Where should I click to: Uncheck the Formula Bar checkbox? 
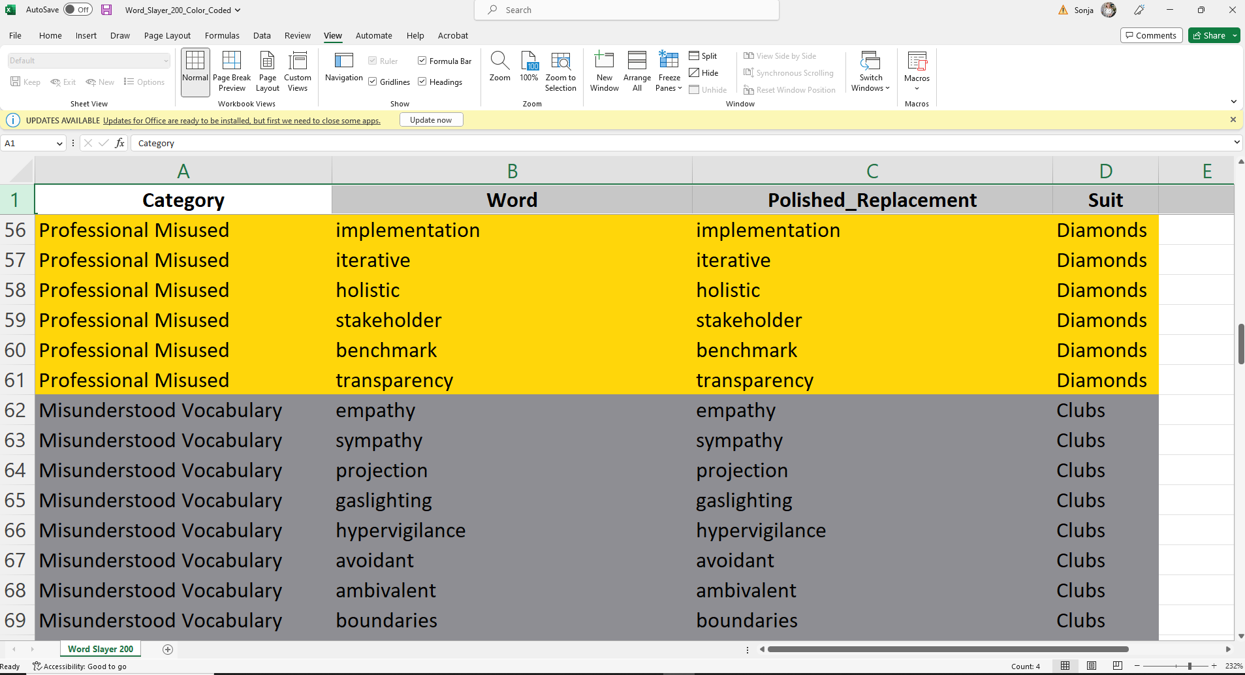tap(422, 61)
